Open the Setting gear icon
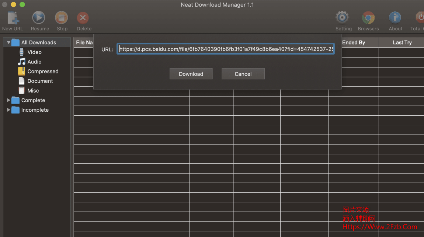The width and height of the screenshot is (424, 237). point(343,18)
